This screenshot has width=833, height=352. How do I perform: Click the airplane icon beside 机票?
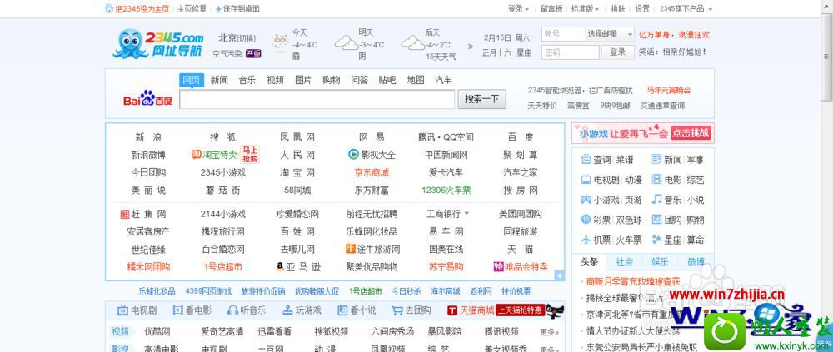point(586,240)
